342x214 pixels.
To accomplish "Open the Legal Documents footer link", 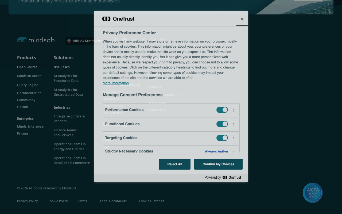I will (x=113, y=201).
